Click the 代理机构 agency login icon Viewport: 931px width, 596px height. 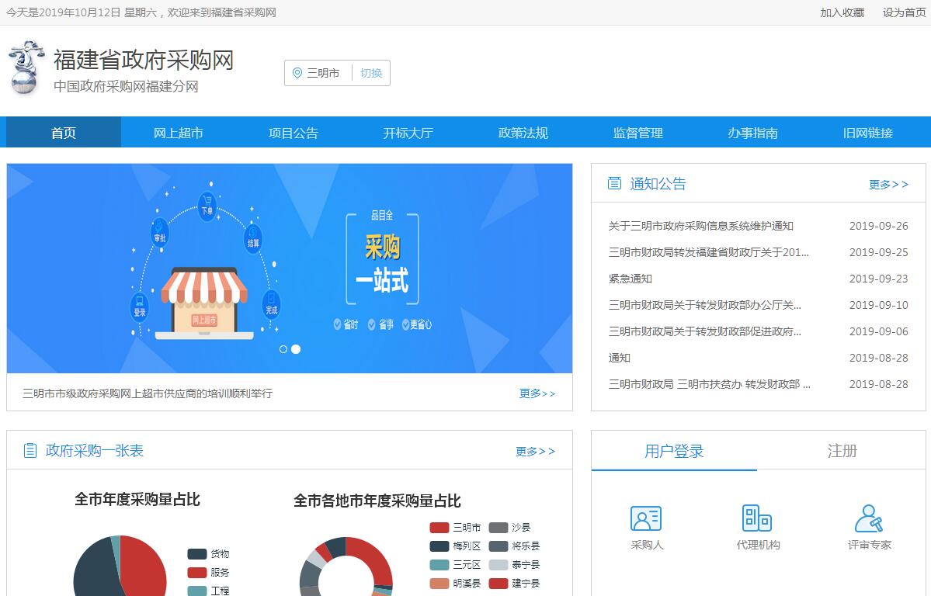pyautogui.click(x=757, y=518)
